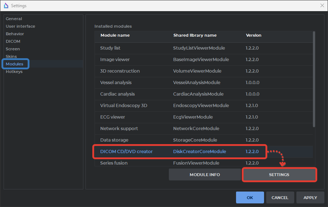Click the Module Info button
Screen dimensions: 328x207
point(205,175)
